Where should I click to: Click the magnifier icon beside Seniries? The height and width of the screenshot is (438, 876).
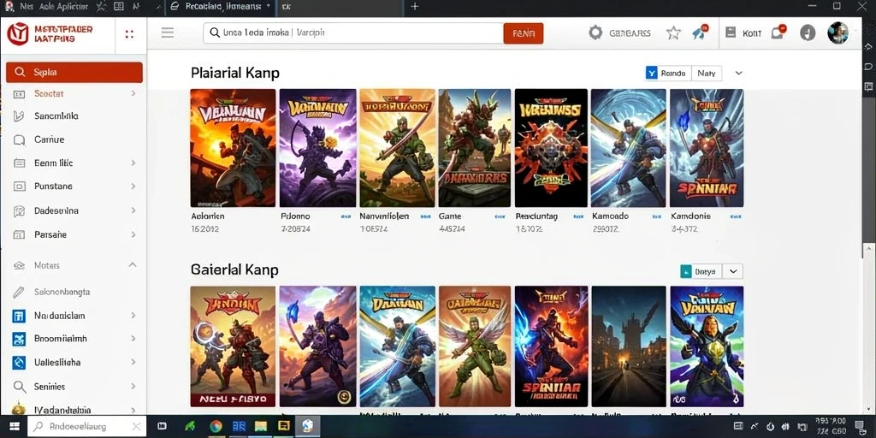19,387
